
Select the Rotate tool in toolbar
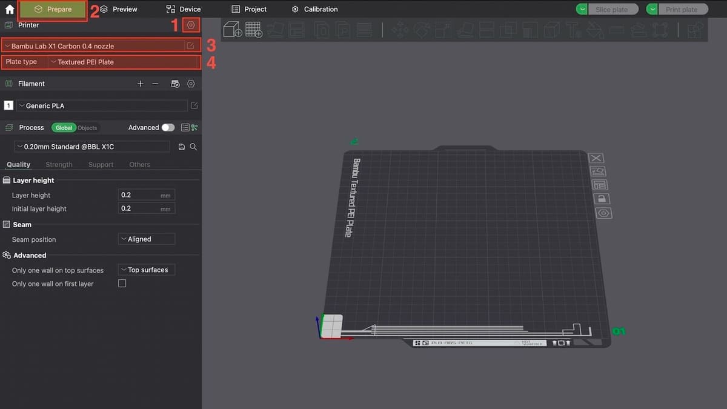tap(422, 29)
